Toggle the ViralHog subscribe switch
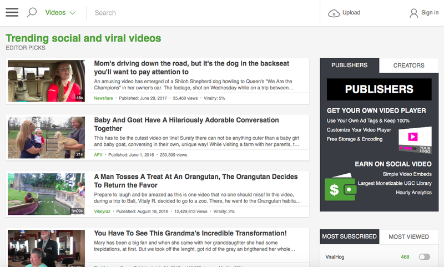Screen dimensions: 444x267 (x=425, y=257)
